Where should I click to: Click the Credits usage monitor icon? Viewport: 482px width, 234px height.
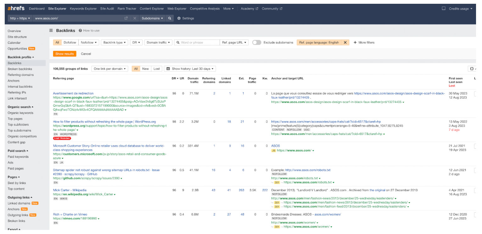point(444,8)
